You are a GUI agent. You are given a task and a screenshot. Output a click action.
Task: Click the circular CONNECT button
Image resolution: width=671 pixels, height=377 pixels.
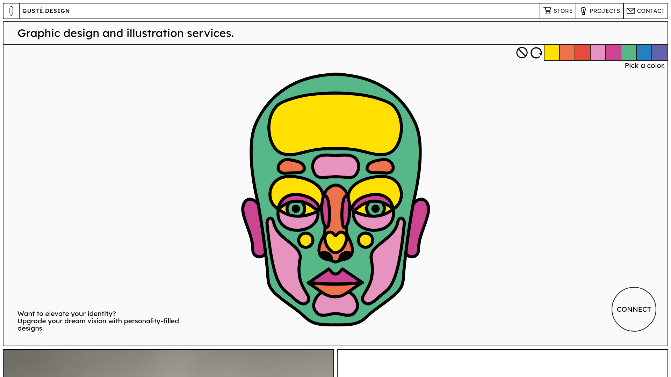pos(634,309)
